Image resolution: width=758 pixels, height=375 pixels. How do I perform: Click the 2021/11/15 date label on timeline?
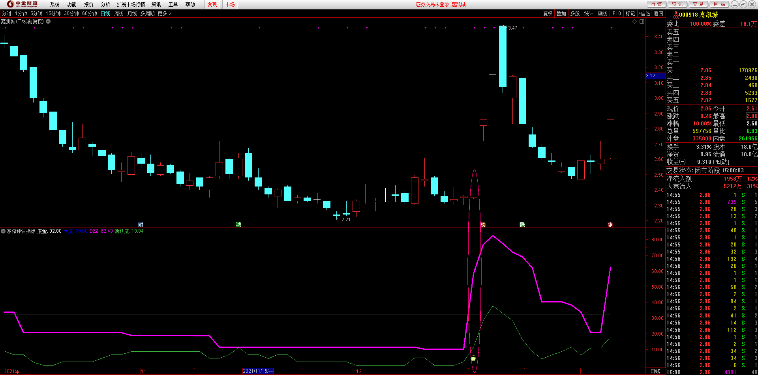[x=257, y=371]
